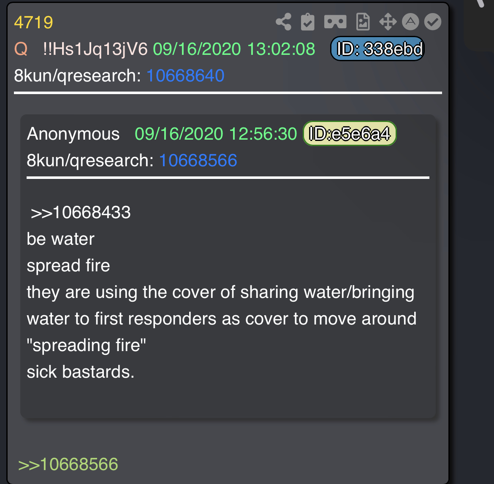Click the circled A icon
Image resolution: width=494 pixels, height=484 pixels.
[x=410, y=22]
